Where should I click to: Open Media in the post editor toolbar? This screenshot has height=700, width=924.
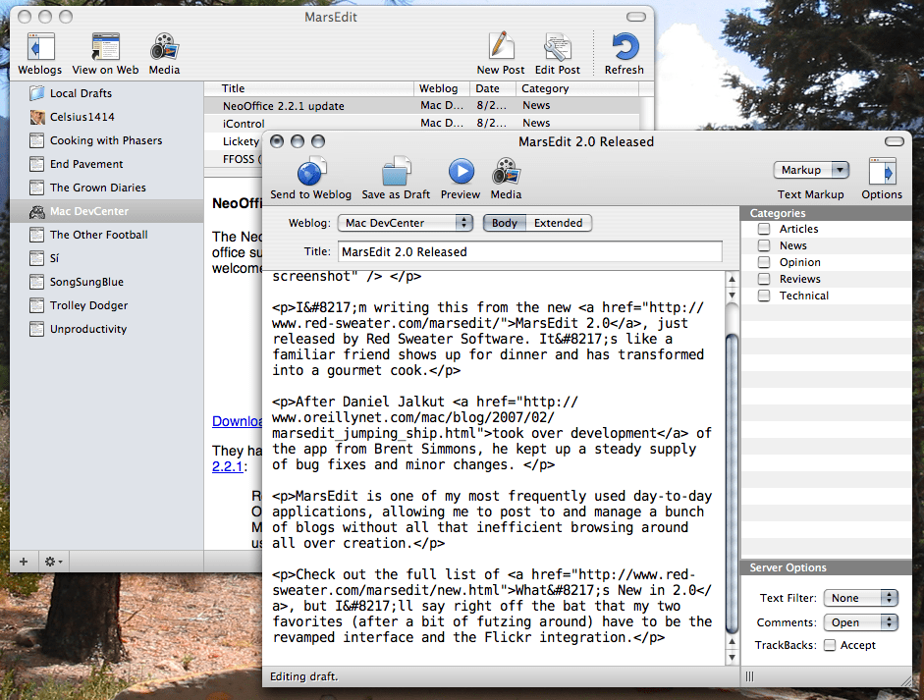tap(507, 179)
